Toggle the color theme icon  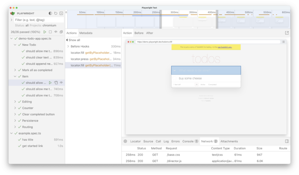coord(50,13)
